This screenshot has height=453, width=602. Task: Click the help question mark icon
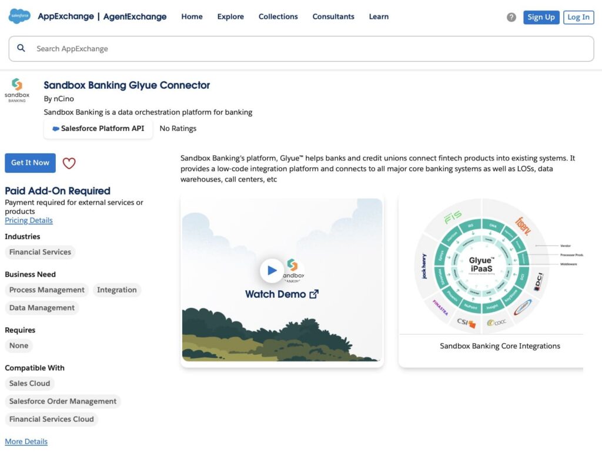511,17
